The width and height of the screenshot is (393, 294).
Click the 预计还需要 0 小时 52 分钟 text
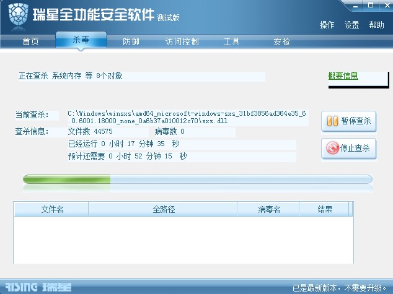(x=127, y=156)
